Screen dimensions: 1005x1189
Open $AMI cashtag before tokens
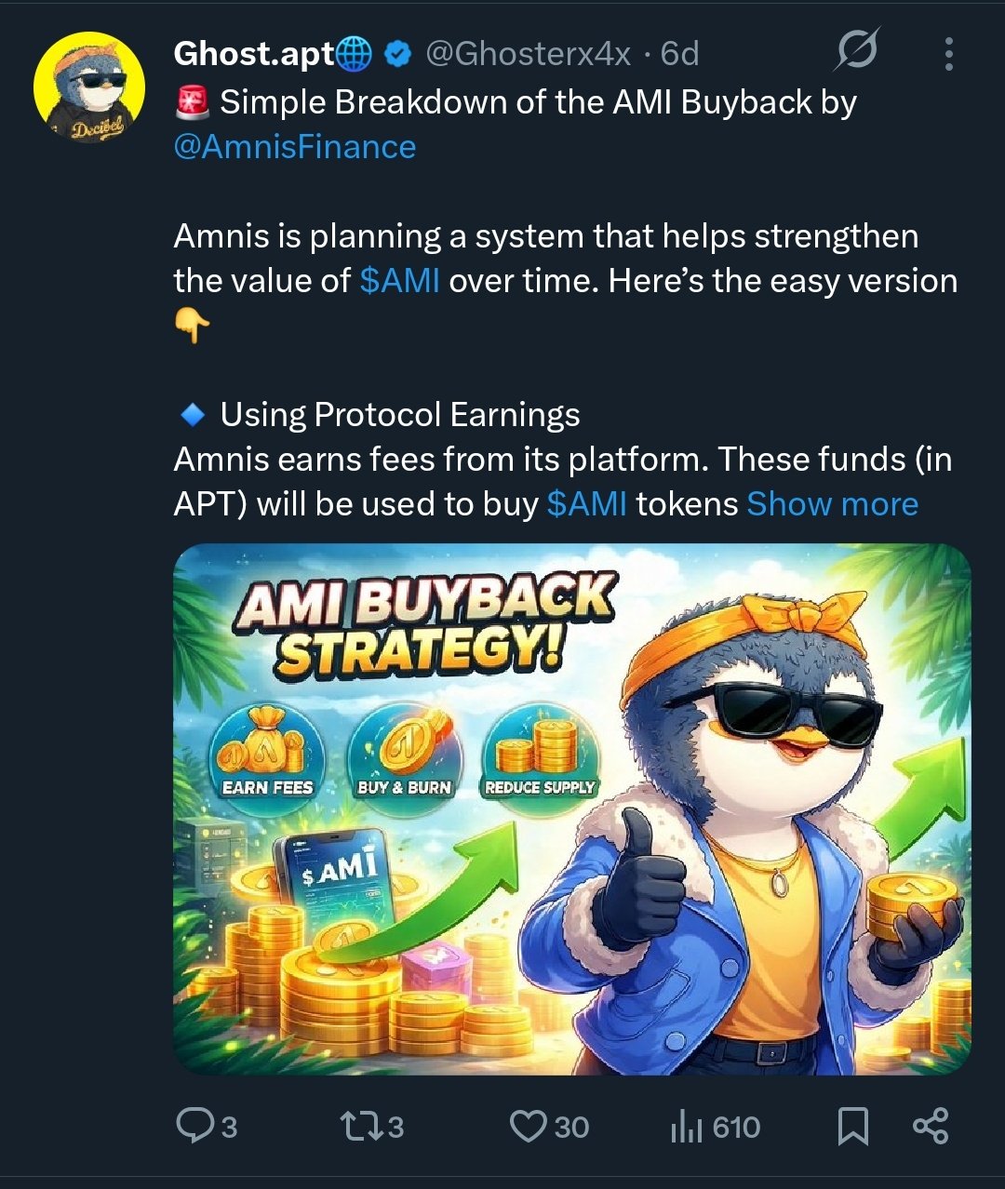(587, 503)
